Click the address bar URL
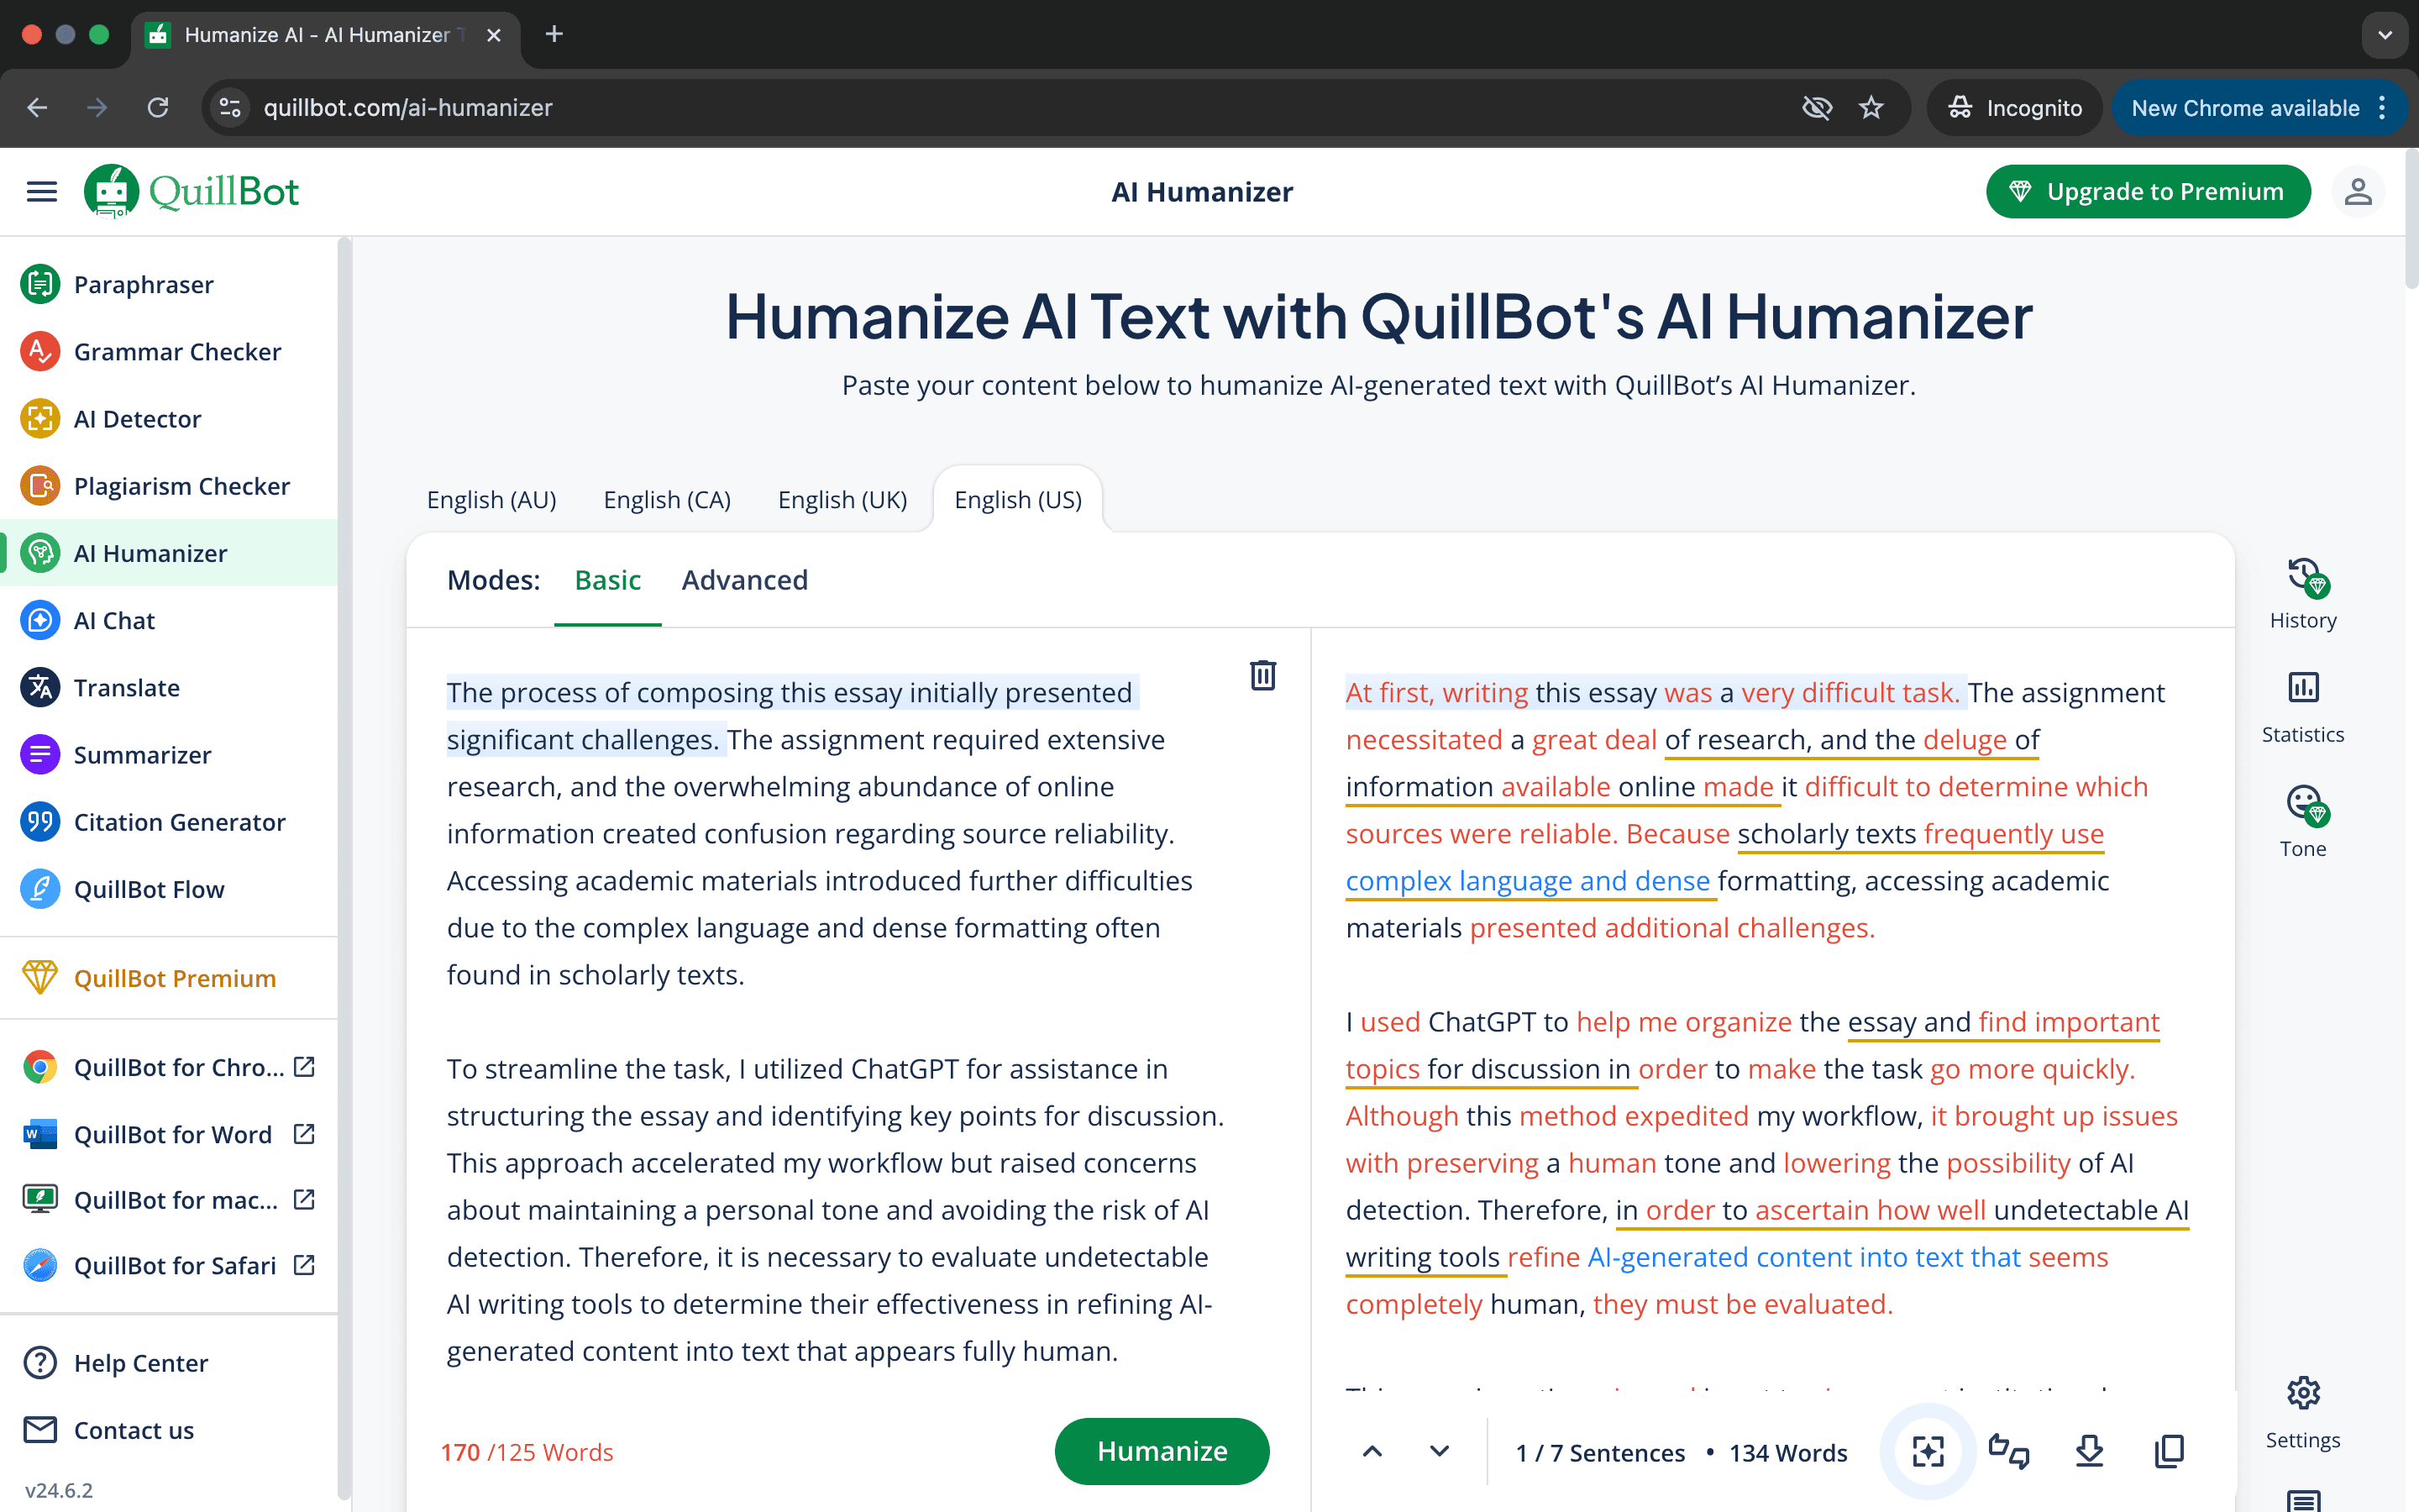This screenshot has width=2419, height=1512. point(407,108)
